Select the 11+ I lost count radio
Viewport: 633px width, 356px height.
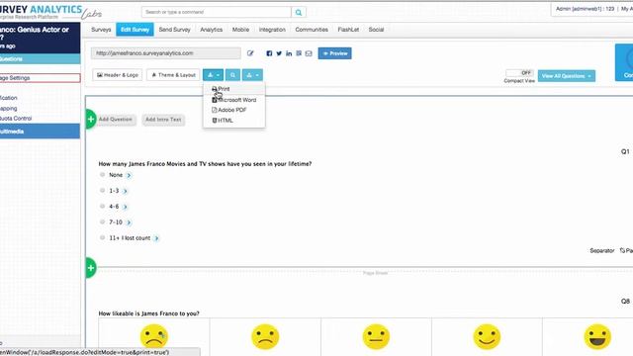tap(102, 237)
